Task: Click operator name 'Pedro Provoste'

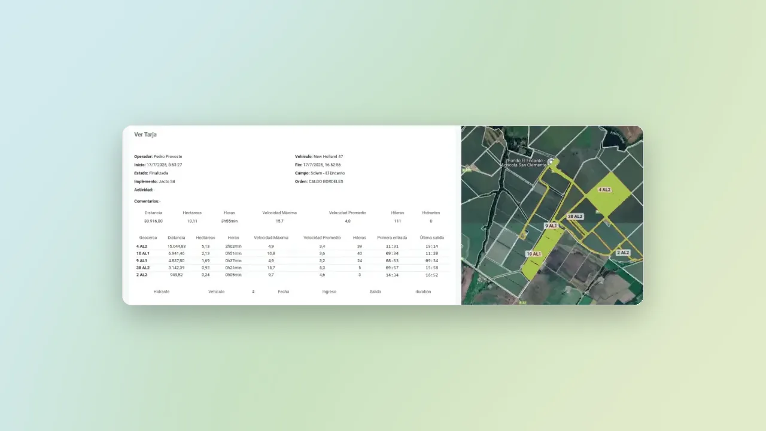Action: coord(168,156)
